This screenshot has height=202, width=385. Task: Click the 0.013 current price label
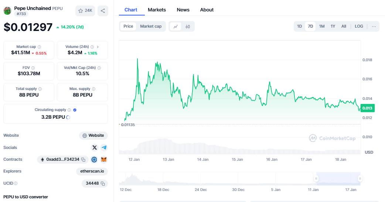point(367,108)
